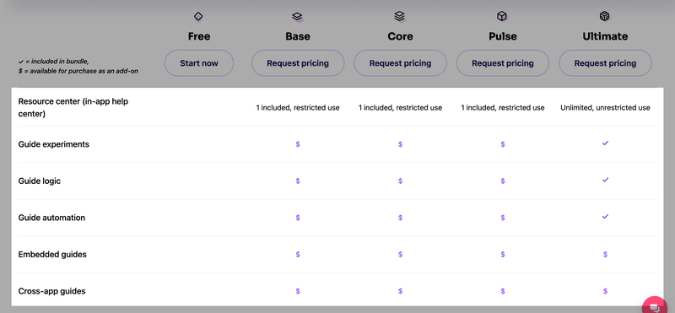This screenshot has height=313, width=675.
Task: Click the Guide experiments dollar sign under Core
Action: tap(400, 144)
